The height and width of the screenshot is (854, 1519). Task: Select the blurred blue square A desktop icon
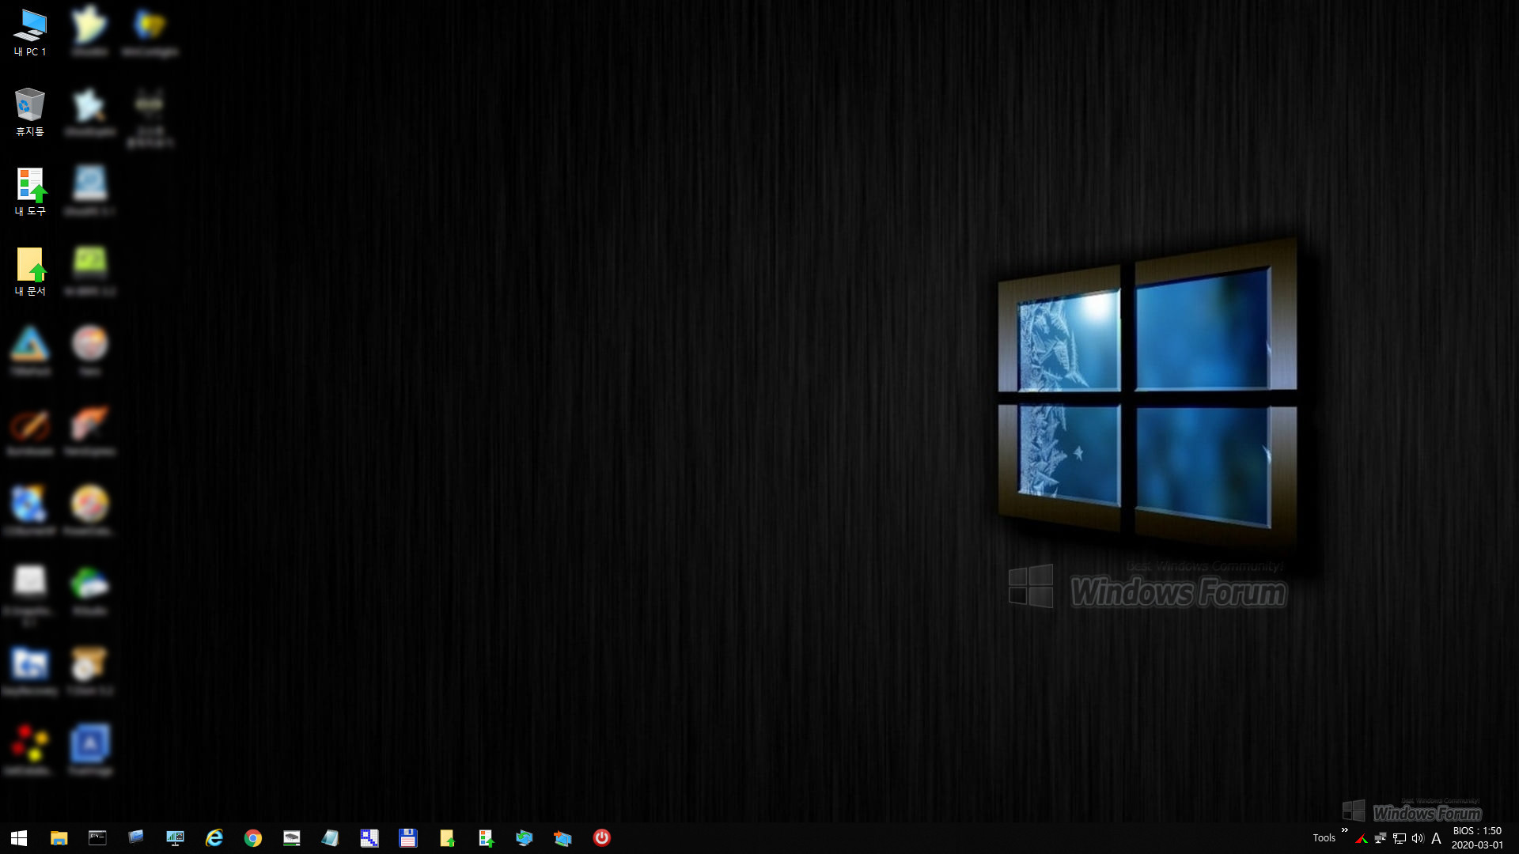coord(89,750)
